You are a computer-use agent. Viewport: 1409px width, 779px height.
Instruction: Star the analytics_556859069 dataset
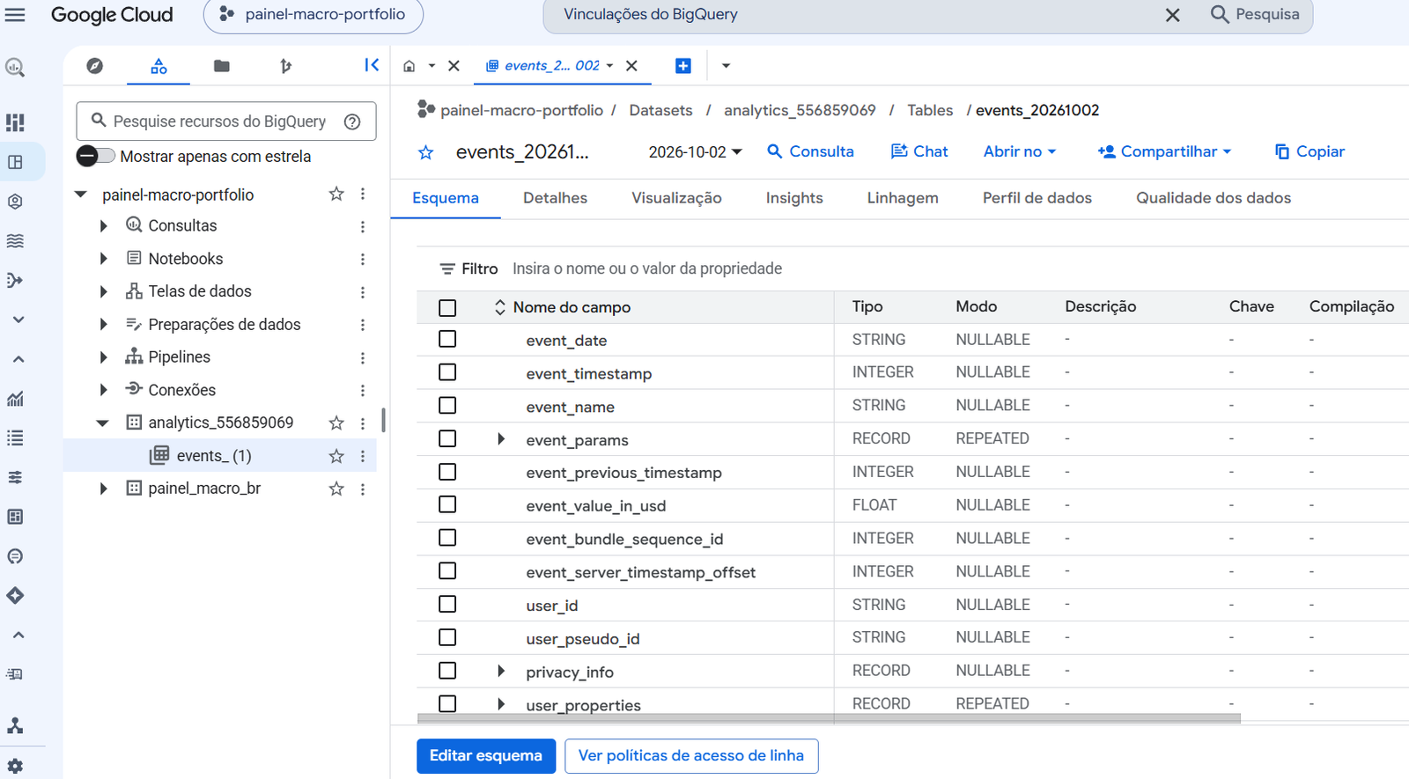pyautogui.click(x=336, y=423)
